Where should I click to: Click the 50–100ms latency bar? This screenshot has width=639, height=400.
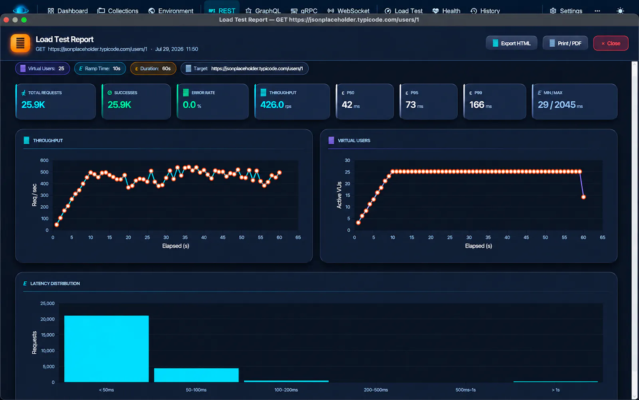pyautogui.click(x=196, y=375)
